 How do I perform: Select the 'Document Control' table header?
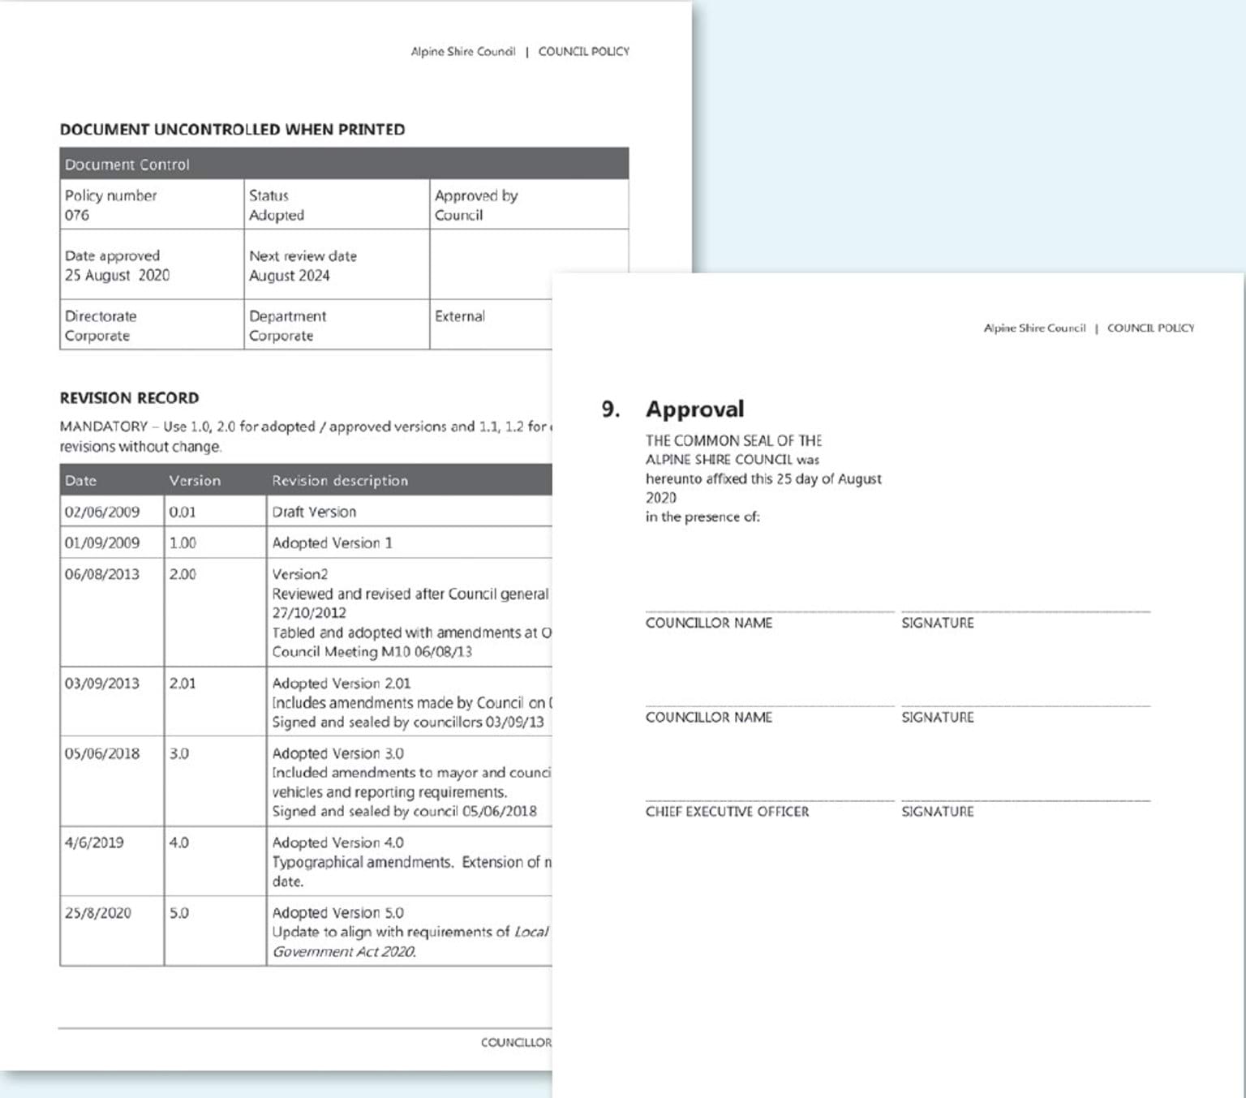coord(344,164)
